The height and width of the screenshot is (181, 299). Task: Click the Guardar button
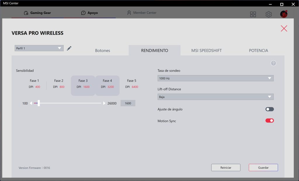[x=263, y=168]
